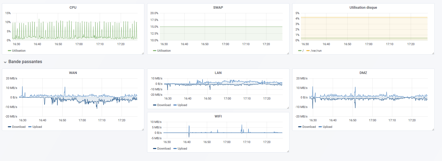Screen dimensions: 442x161
Task: Click the 12.5% label on SWAP y-axis
Action: coord(154,33)
